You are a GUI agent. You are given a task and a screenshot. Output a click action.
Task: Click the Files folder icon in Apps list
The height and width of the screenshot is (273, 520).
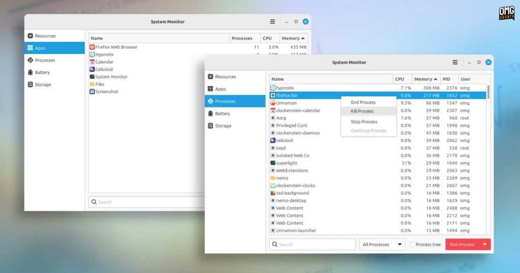click(x=92, y=84)
